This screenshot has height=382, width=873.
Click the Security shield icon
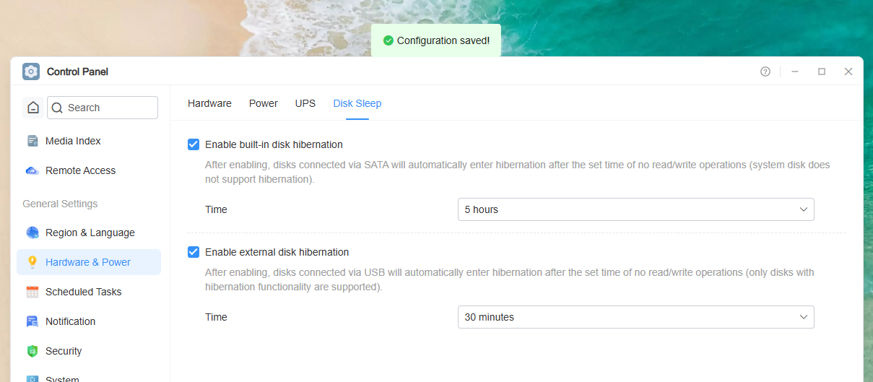[32, 351]
